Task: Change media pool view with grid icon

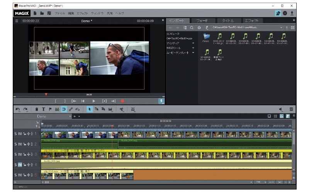Action: point(293,28)
